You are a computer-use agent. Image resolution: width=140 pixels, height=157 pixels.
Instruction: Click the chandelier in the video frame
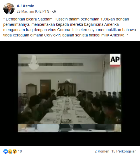[34, 62]
